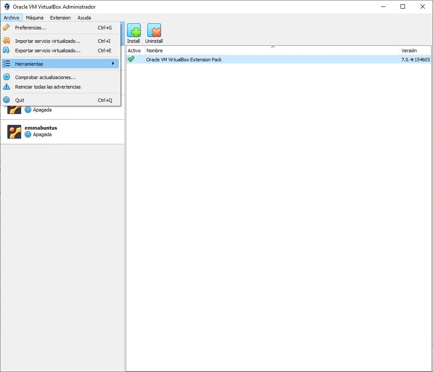This screenshot has width=433, height=372.
Task: Click the Importar servicio virtualizado icon
Action: pyautogui.click(x=6, y=41)
